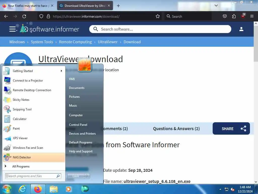258x194 pixels.
Task: Show hidden system tray icons
Action: (220, 189)
